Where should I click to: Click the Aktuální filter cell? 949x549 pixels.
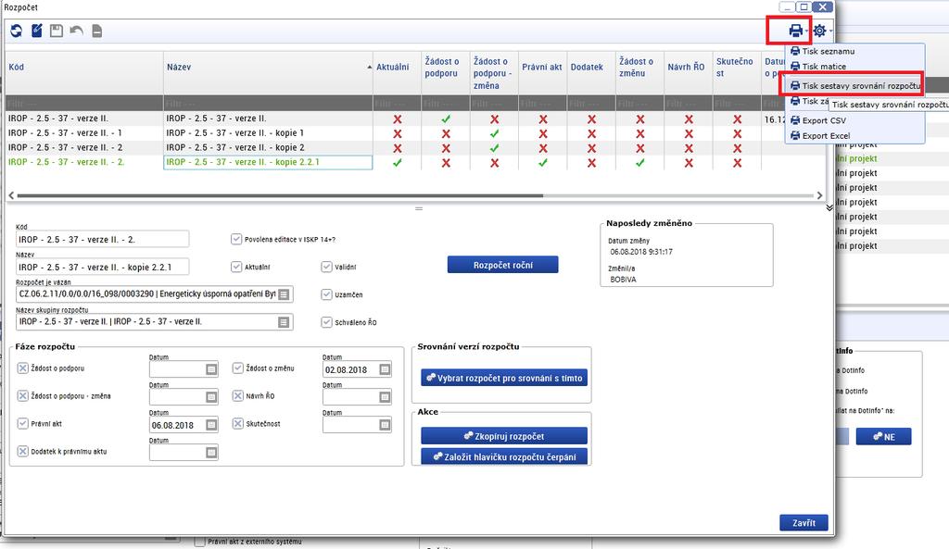click(x=397, y=104)
